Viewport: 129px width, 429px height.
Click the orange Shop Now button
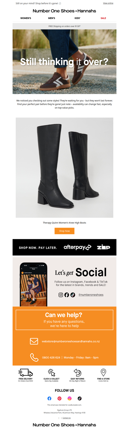64,231
